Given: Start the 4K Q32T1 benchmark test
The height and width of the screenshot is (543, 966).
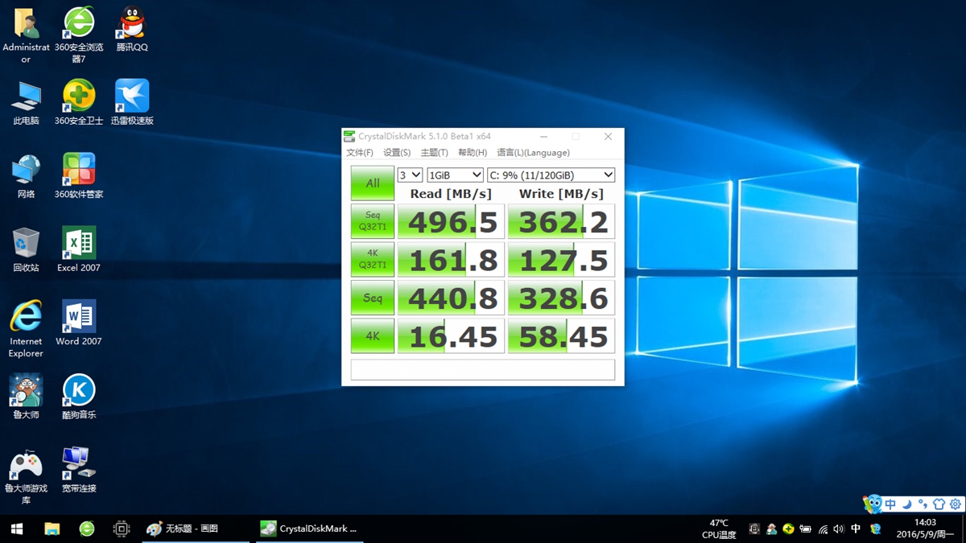Looking at the screenshot, I should click(x=372, y=259).
